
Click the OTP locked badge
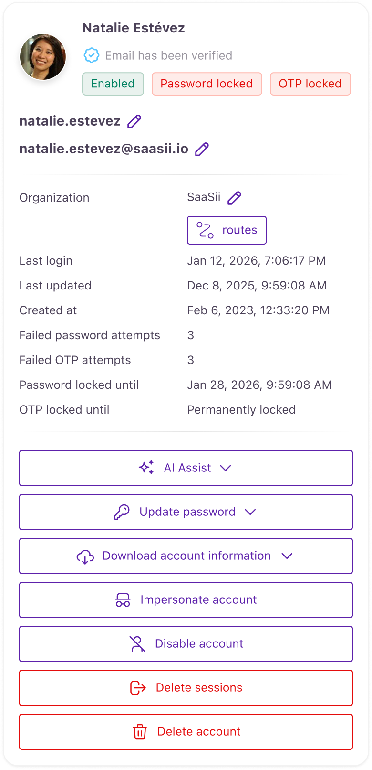tap(310, 84)
